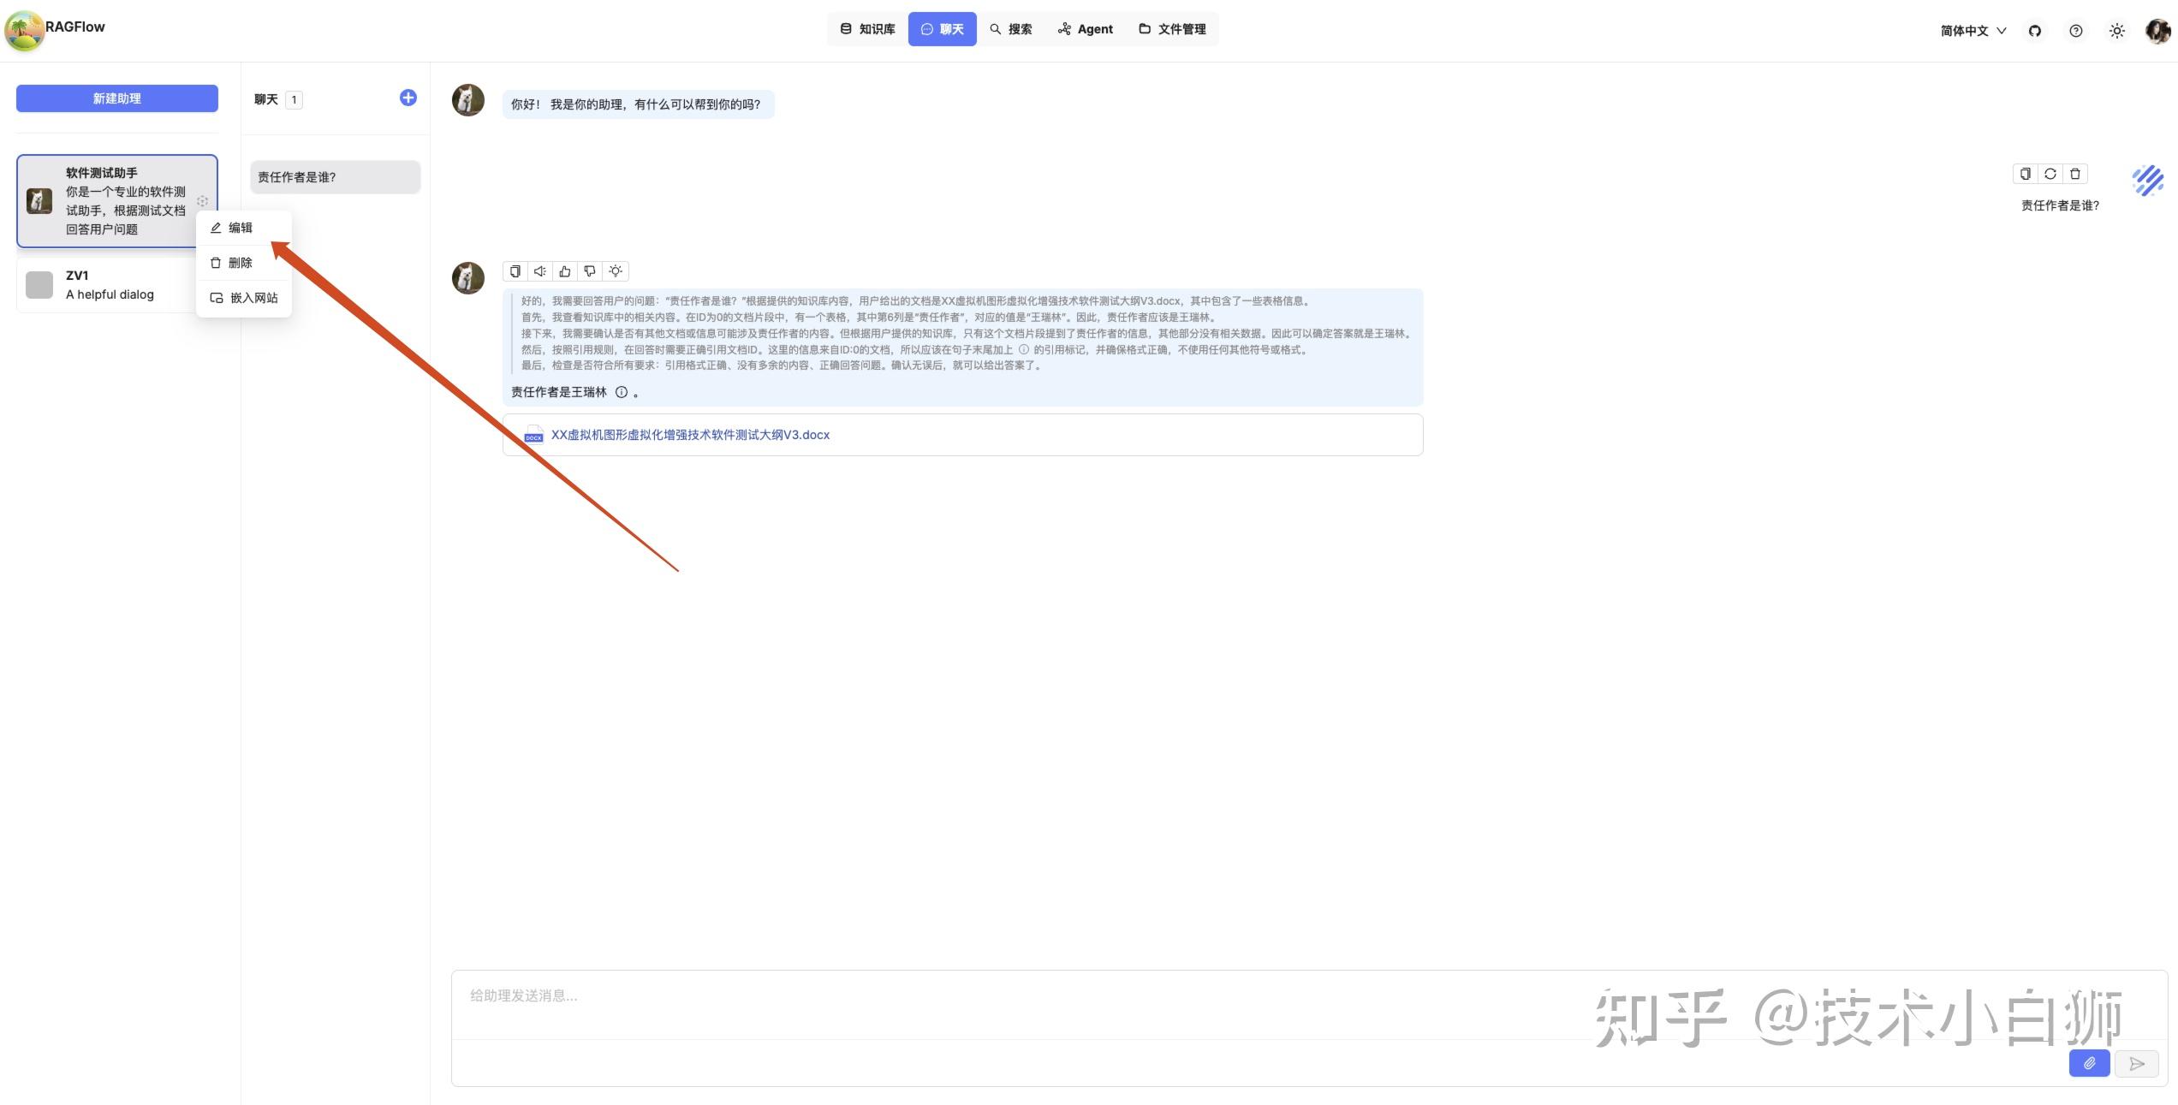Click the lightbulb prompt icon
This screenshot has height=1105, width=2178.
pos(616,271)
